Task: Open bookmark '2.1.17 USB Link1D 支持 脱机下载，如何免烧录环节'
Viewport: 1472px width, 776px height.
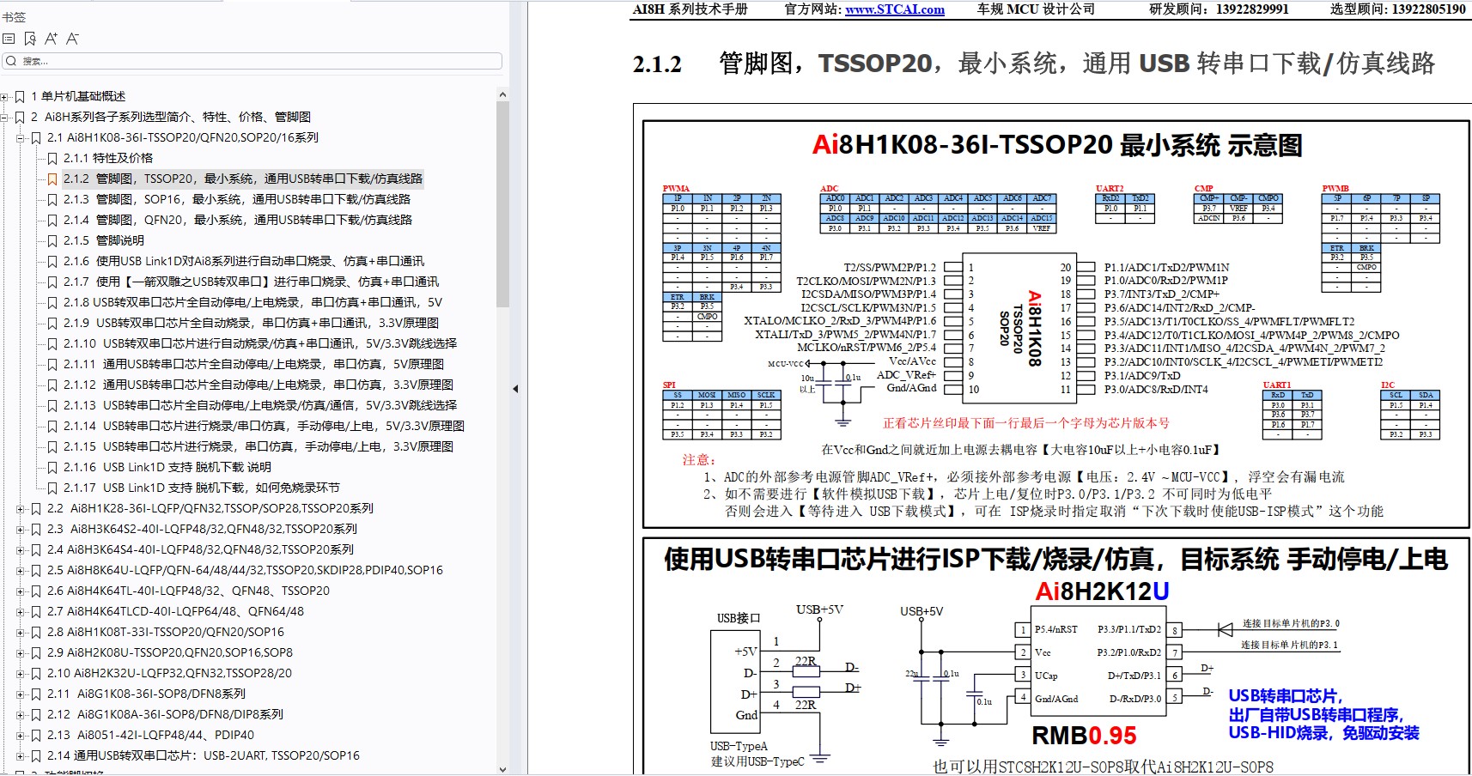Action: click(x=202, y=488)
